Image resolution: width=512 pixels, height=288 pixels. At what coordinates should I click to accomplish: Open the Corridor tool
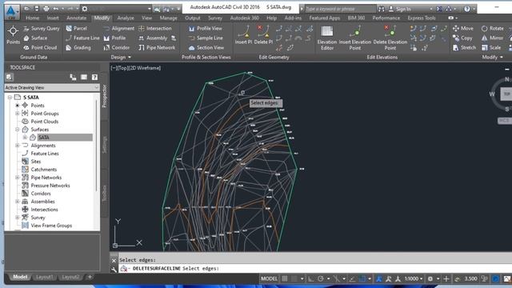(117, 48)
